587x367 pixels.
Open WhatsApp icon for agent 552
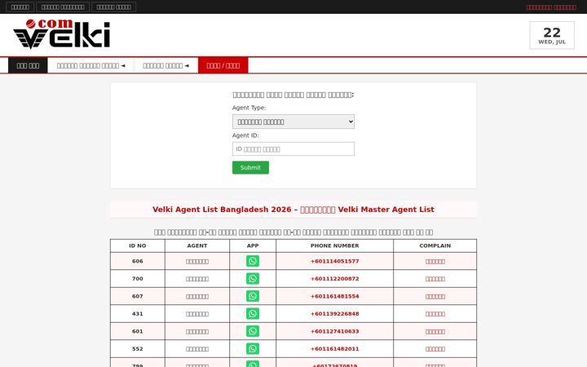[x=252, y=349]
